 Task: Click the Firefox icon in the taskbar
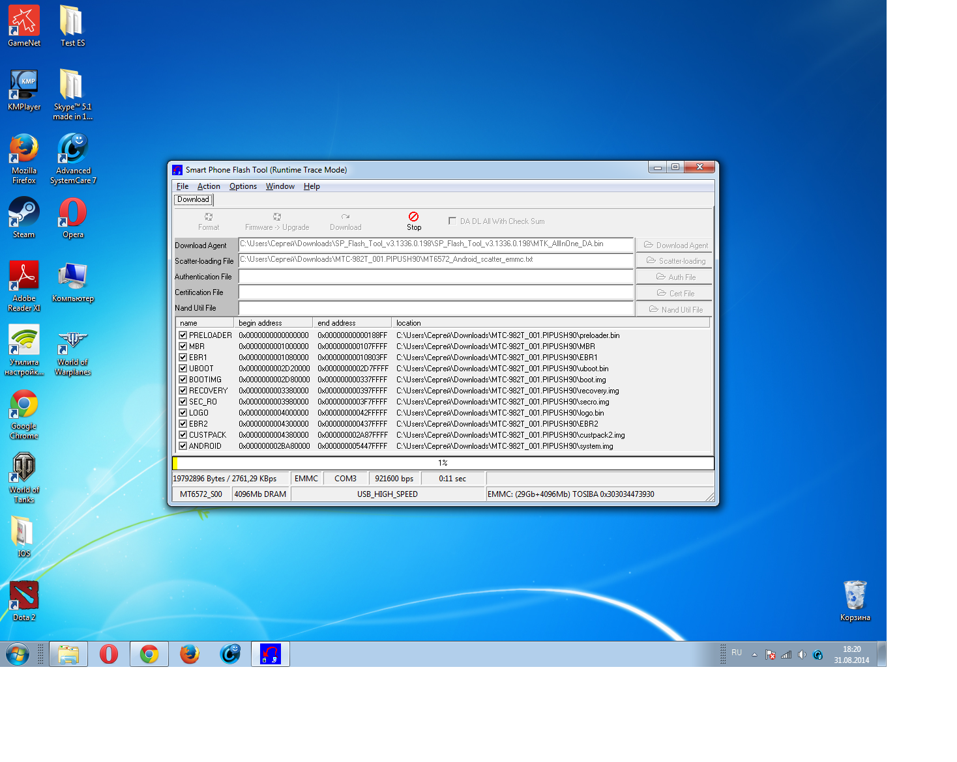pyautogui.click(x=190, y=654)
